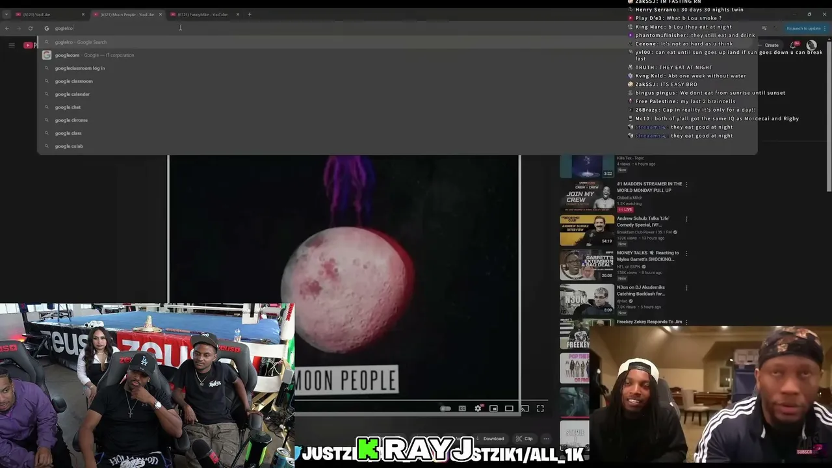
Task: Open the Killa Tex - Topic video thumbnail
Action: pyautogui.click(x=587, y=166)
